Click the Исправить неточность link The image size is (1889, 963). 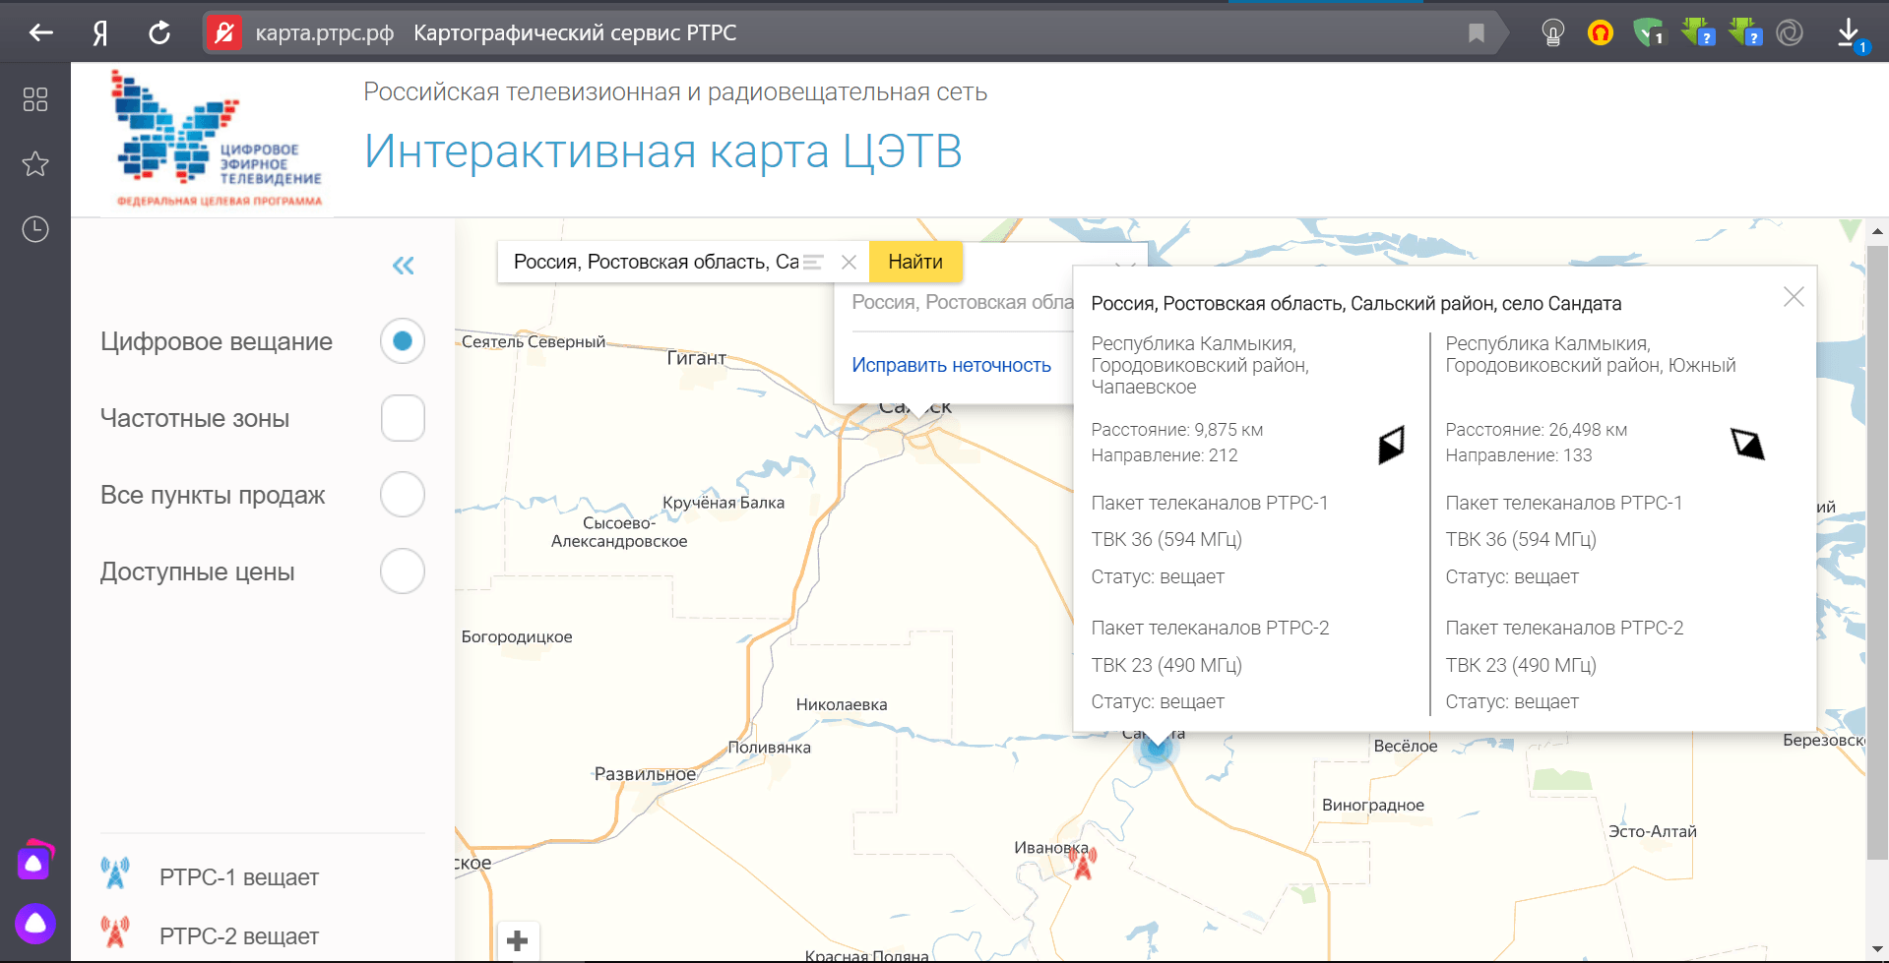[x=951, y=365]
